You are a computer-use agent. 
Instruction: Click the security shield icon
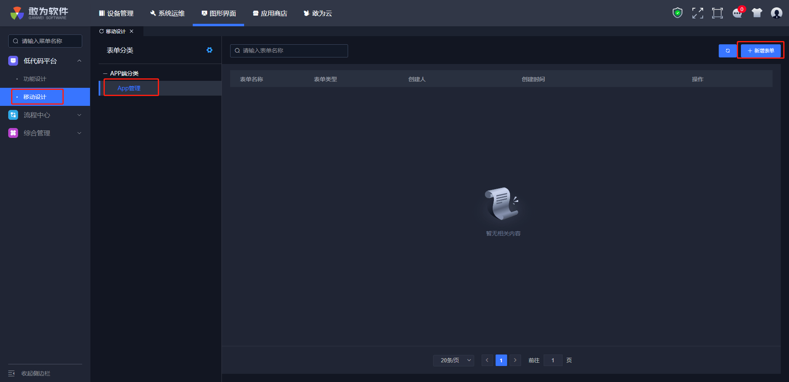pyautogui.click(x=677, y=13)
